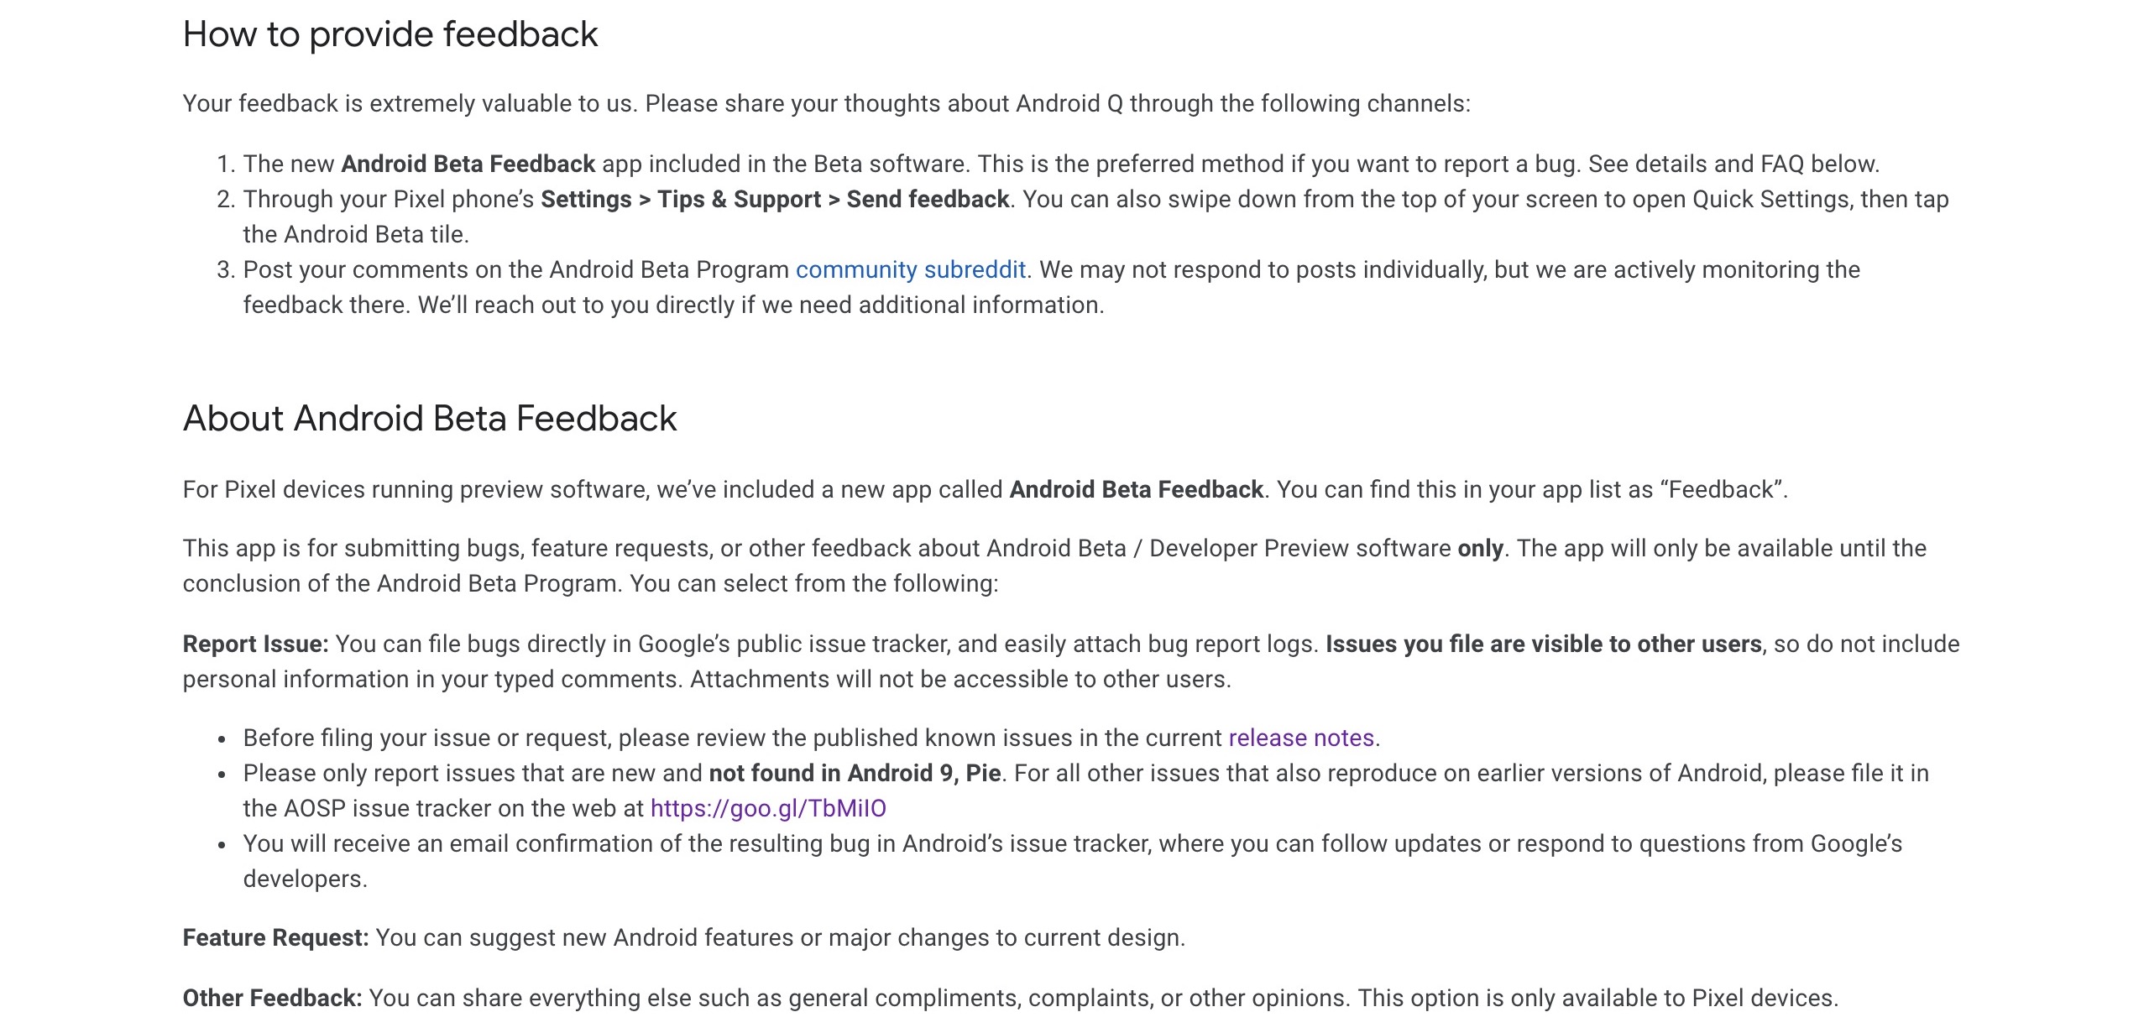
Task: Click 'feedback there. We'll reach out to you' line
Action: (673, 305)
